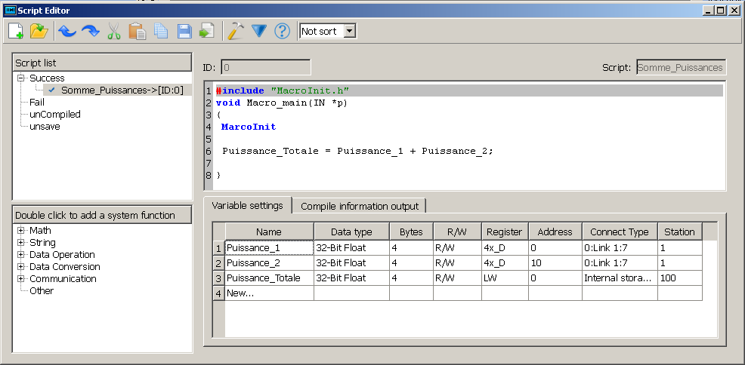Compile the script with the hammer icon
Screen dimensions: 745x365
tap(236, 31)
